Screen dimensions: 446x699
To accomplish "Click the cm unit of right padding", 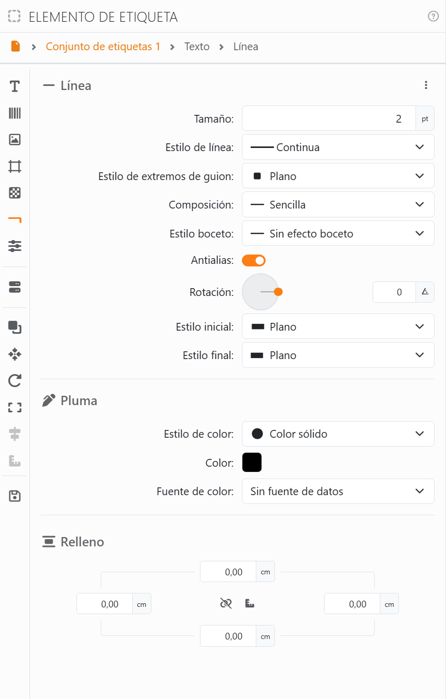I will 389,604.
